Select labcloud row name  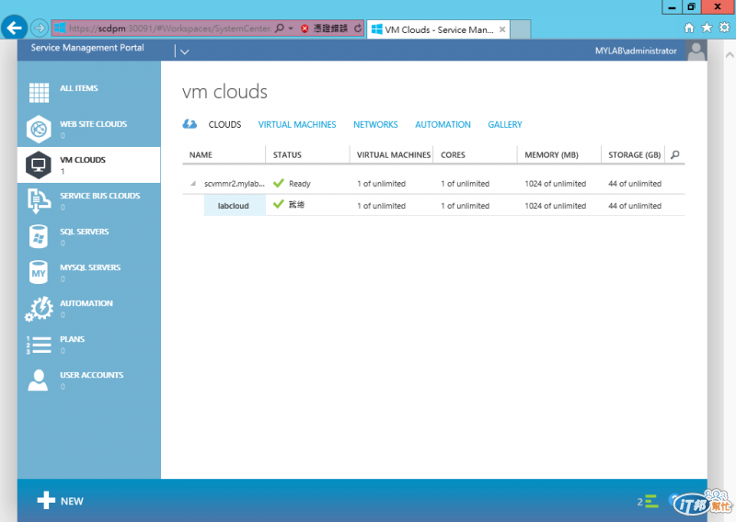coord(234,206)
